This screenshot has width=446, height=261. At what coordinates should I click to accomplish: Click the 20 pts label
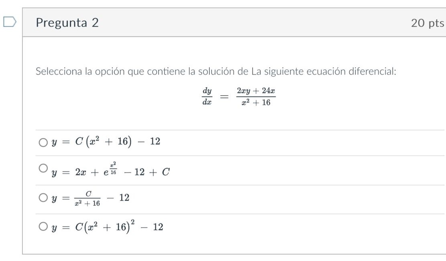click(427, 23)
